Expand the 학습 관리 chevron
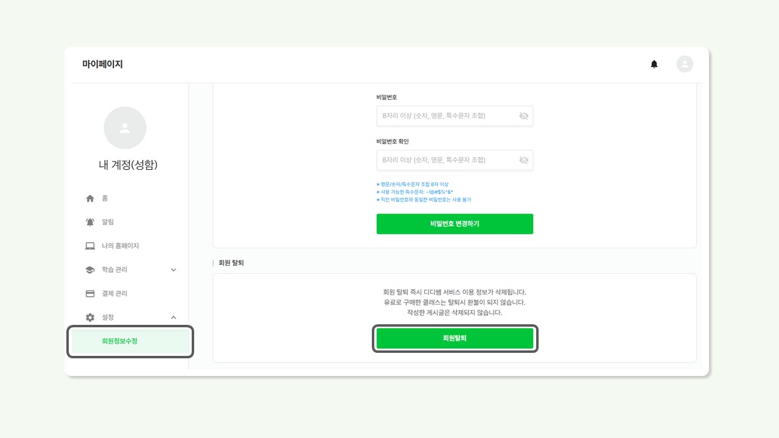The width and height of the screenshot is (779, 438). pos(173,269)
